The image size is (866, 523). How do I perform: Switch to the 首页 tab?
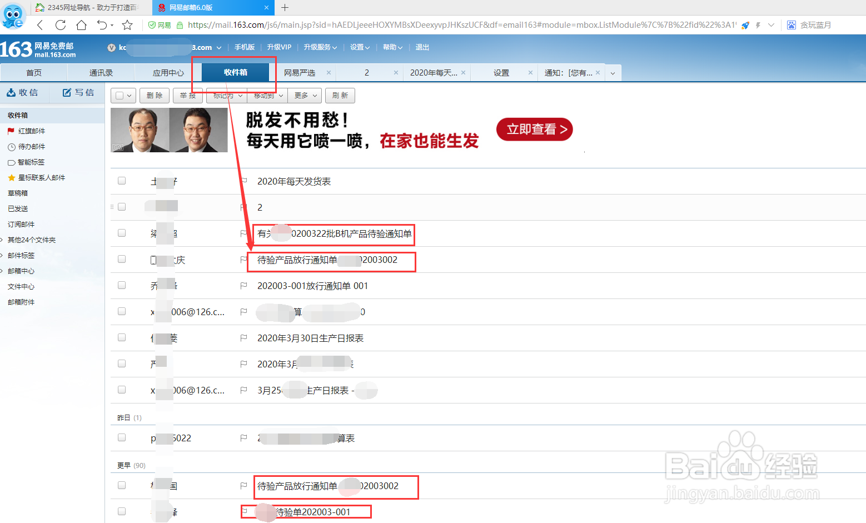point(34,73)
